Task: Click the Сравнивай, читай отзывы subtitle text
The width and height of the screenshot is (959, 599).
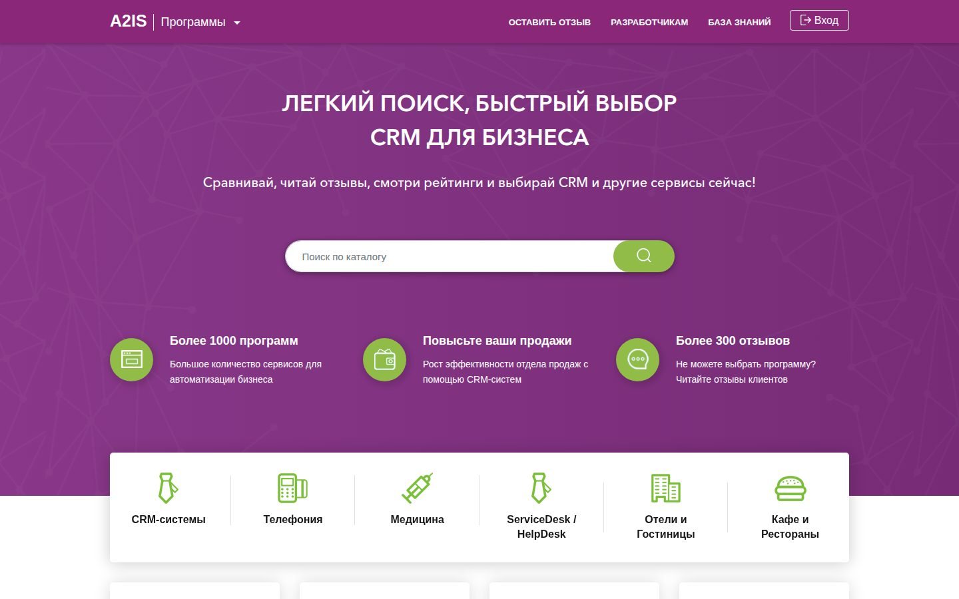Action: point(479,182)
